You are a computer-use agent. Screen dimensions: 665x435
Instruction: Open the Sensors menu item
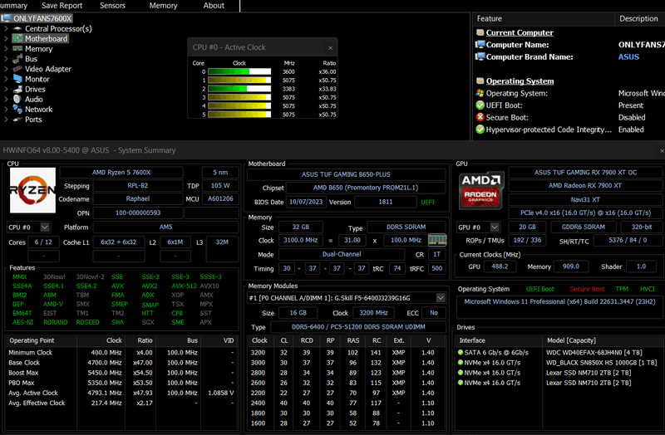coord(112,6)
